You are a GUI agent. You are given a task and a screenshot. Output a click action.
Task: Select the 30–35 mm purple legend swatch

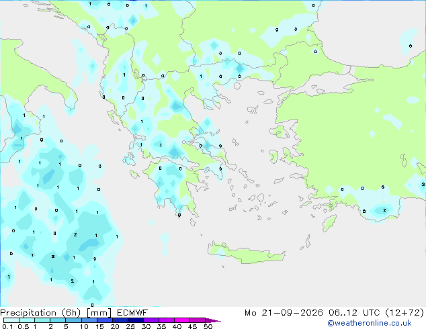pos(151,320)
